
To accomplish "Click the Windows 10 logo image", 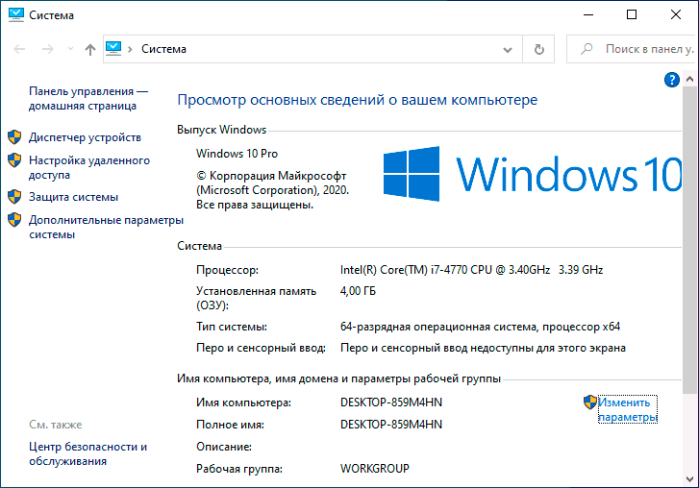I will click(x=533, y=174).
